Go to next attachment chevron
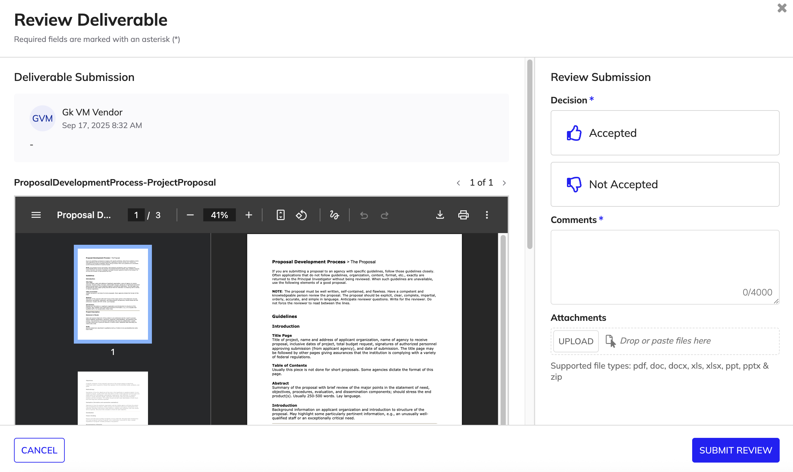793x472 pixels. (504, 183)
